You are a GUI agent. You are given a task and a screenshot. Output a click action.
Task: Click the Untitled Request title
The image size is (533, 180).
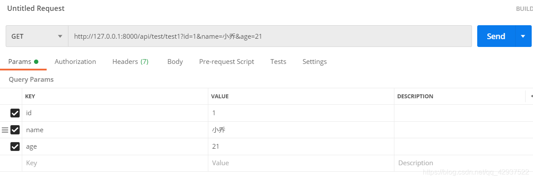(x=36, y=8)
